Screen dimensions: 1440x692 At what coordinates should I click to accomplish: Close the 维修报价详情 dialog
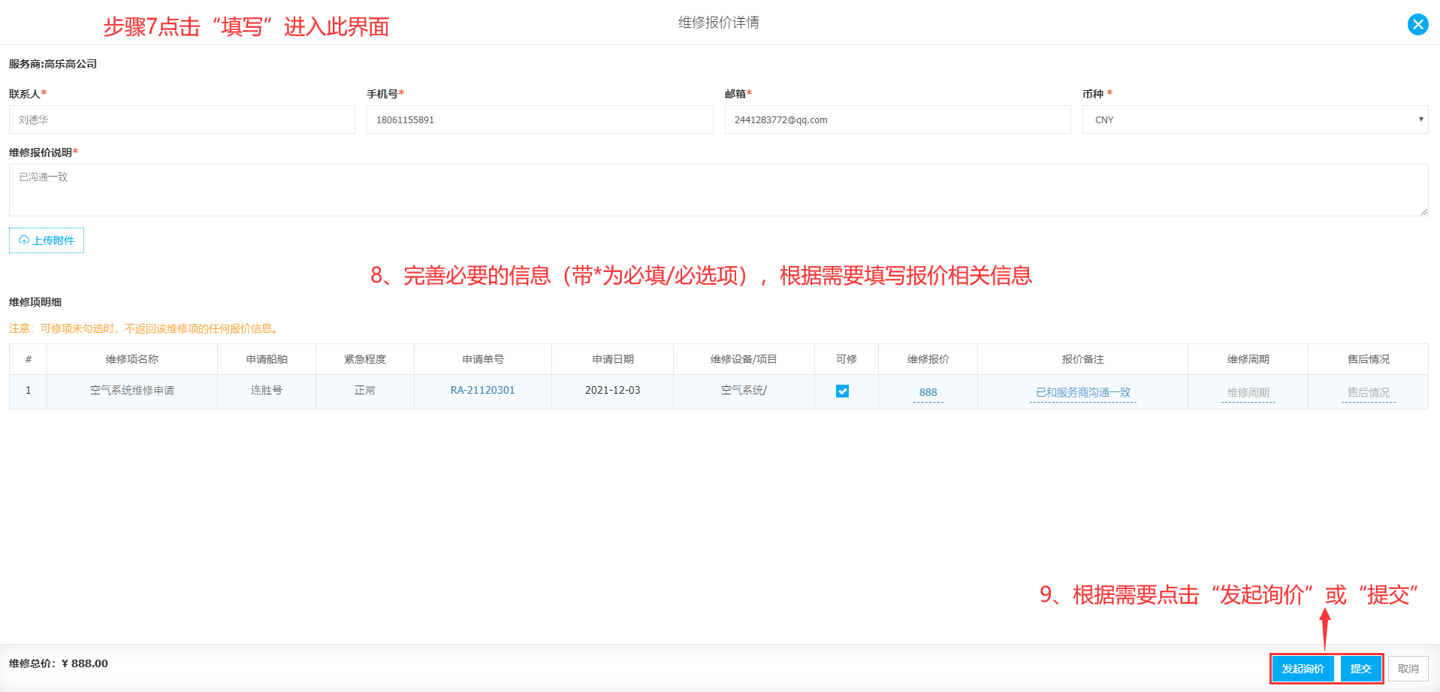[1417, 24]
